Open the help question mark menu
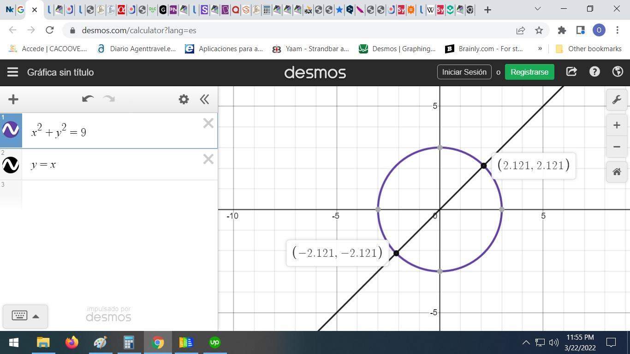The height and width of the screenshot is (354, 630). click(x=594, y=72)
